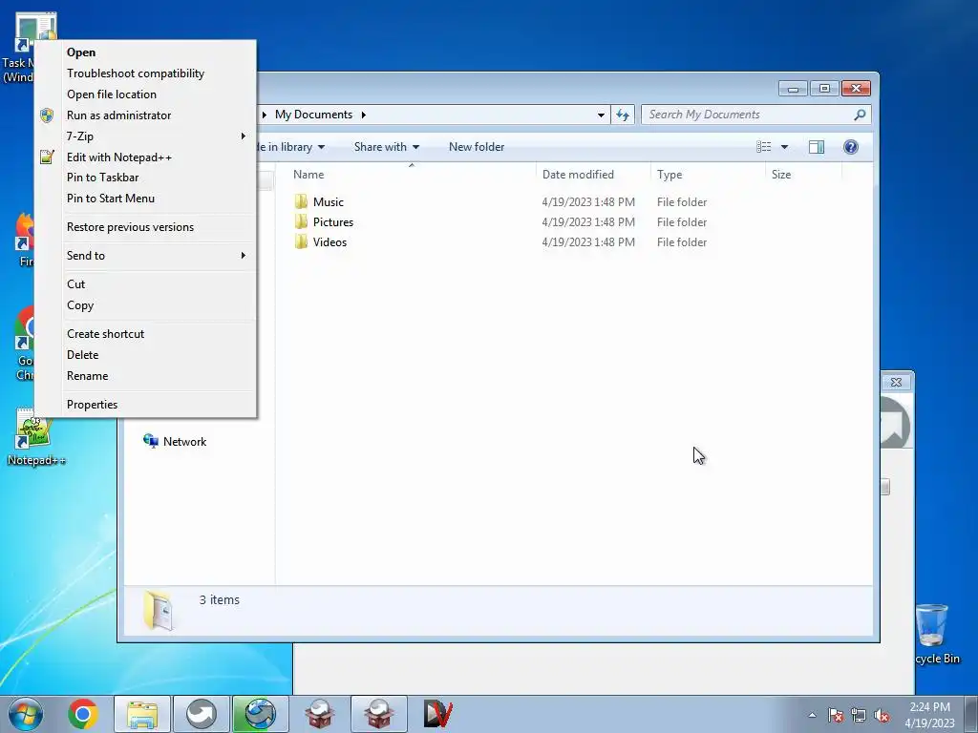Open the Music folder
Screen dimensions: 978x733
pyautogui.click(x=301, y=201)
